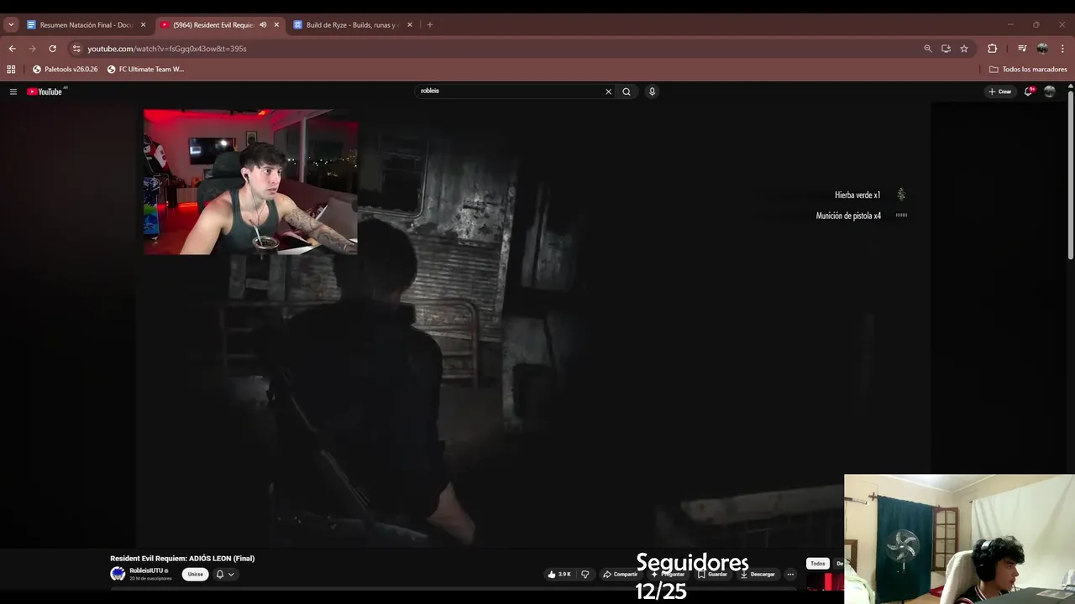Switch to the Resident Evil Requiem tab

(213, 25)
